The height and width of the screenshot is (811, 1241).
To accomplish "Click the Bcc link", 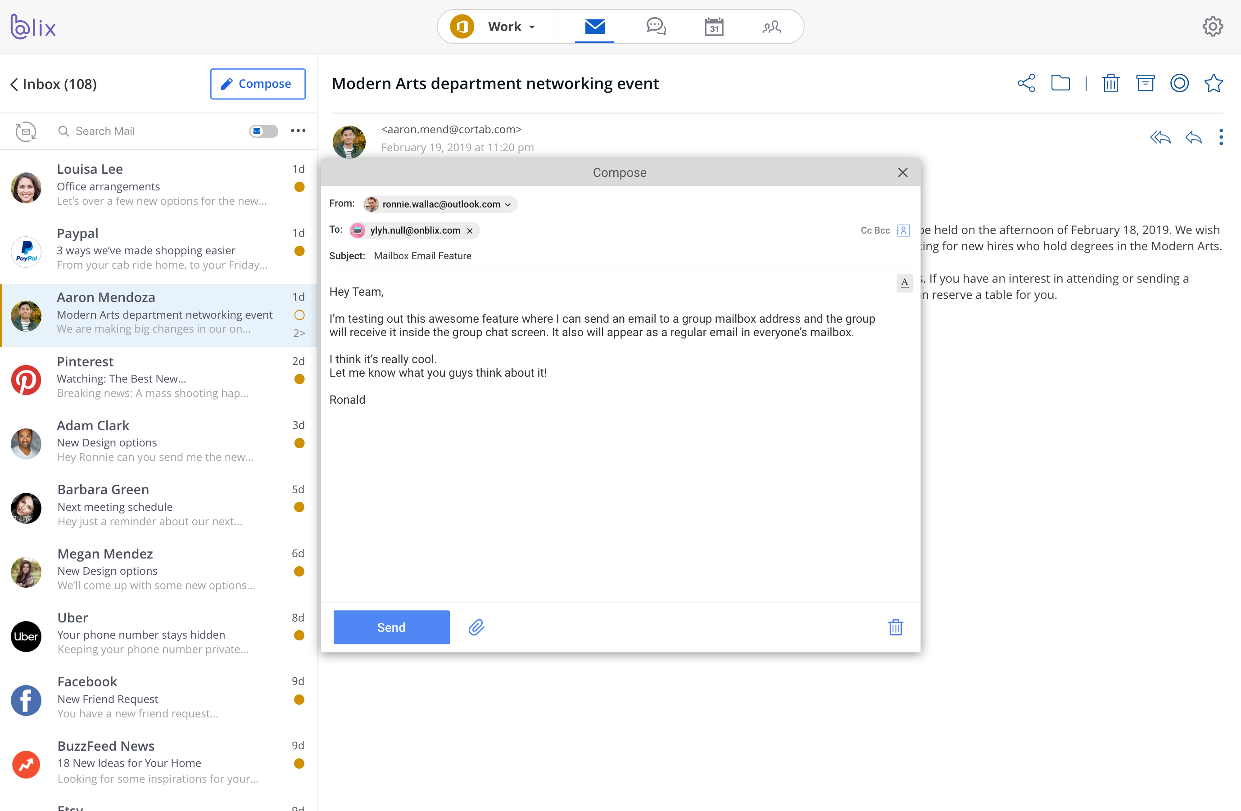I will 882,230.
